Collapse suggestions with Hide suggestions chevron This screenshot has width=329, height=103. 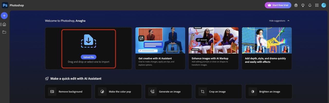click(x=288, y=21)
